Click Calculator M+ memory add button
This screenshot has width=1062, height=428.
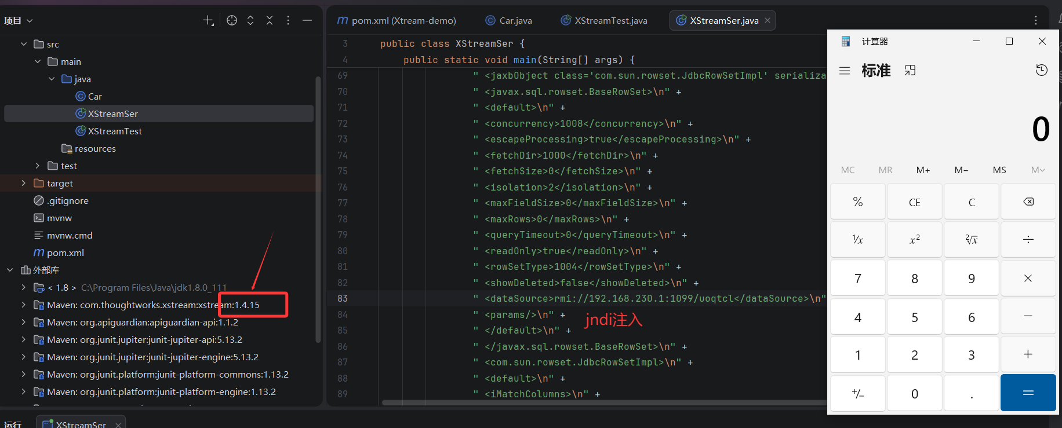coord(923,170)
